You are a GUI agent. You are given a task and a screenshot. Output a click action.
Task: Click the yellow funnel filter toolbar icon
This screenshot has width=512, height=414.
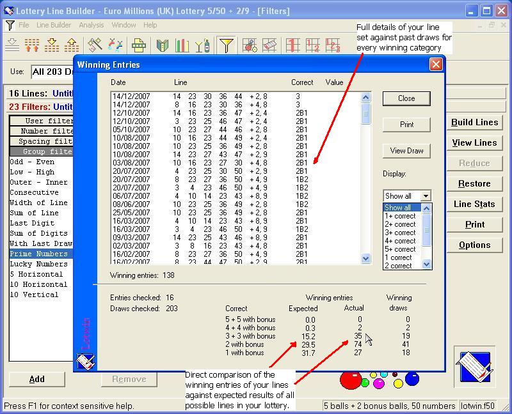click(226, 45)
